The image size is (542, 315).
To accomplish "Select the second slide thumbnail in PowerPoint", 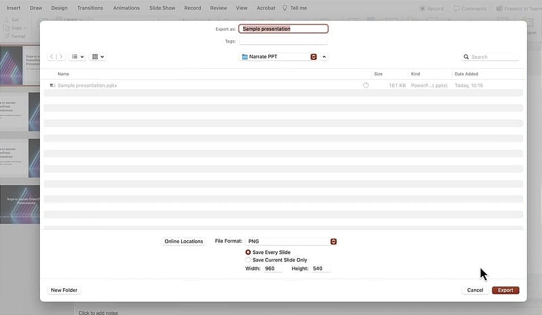I will [20, 112].
